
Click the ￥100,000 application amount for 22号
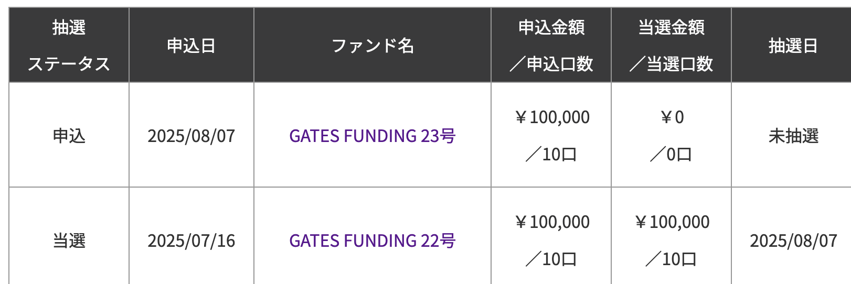pos(552,222)
